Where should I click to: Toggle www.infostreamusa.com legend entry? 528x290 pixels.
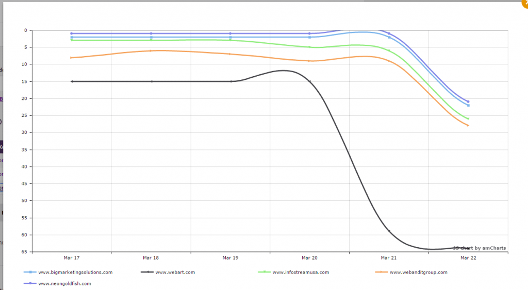(x=293, y=272)
